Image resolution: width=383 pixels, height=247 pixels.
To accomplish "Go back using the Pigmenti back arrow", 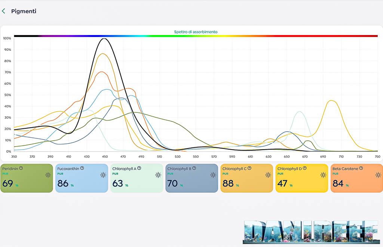I will click(x=4, y=11).
